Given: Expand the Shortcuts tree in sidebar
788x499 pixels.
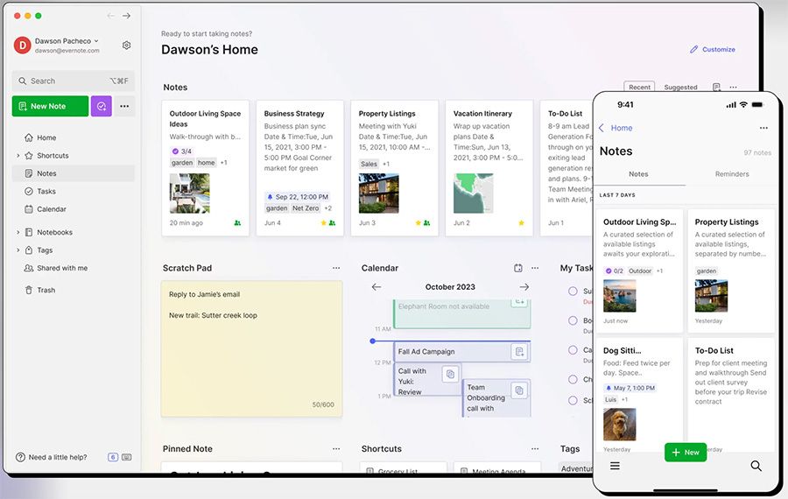Looking at the screenshot, I should pos(18,156).
